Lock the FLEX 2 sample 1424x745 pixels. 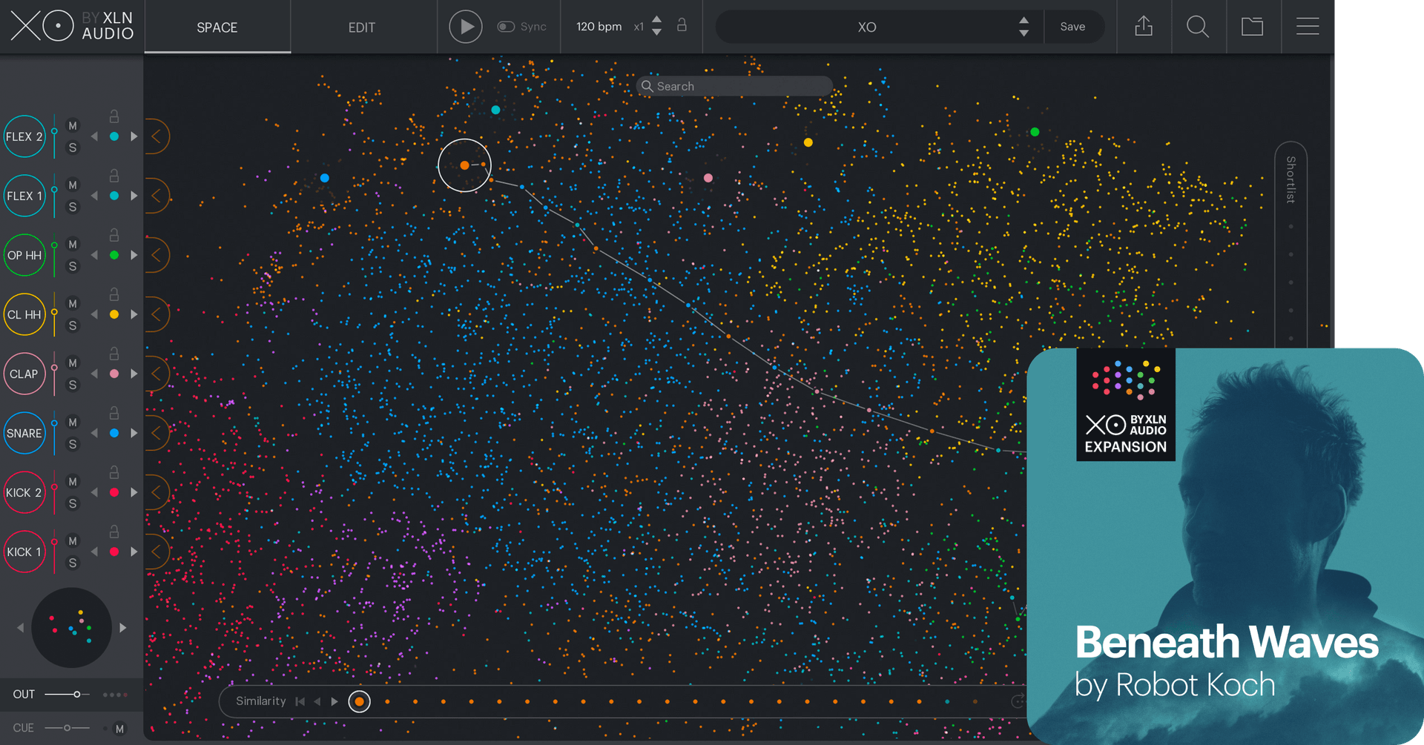tap(114, 116)
